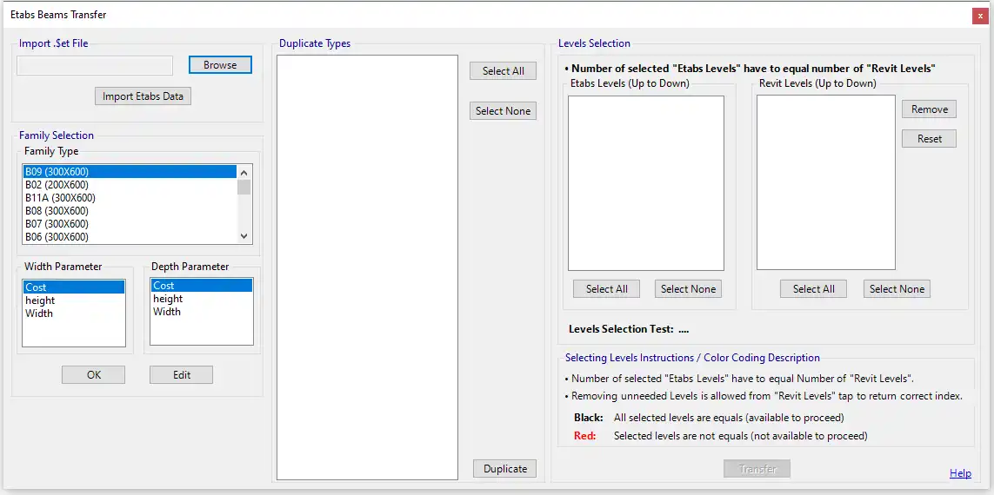Click Import Etabs Data button
994x495 pixels.
143,96
